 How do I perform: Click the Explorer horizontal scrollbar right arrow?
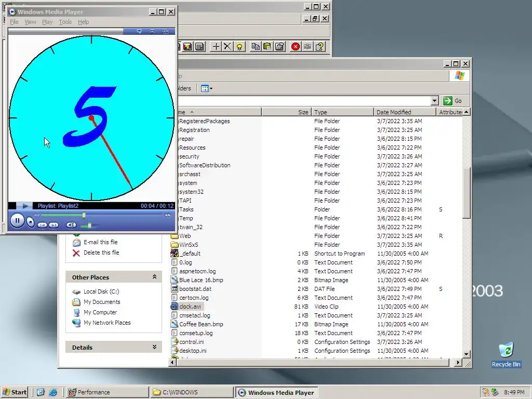pyautogui.click(x=458, y=362)
